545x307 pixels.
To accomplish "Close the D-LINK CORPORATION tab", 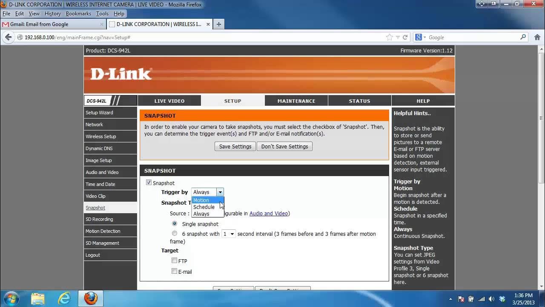I will [208, 24].
